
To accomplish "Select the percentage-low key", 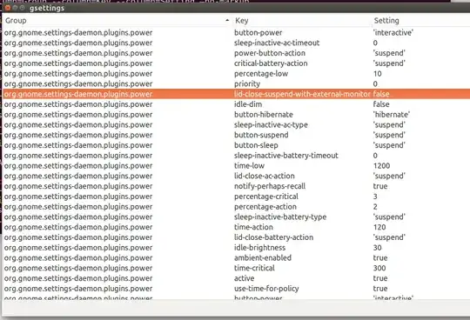I will (x=261, y=74).
